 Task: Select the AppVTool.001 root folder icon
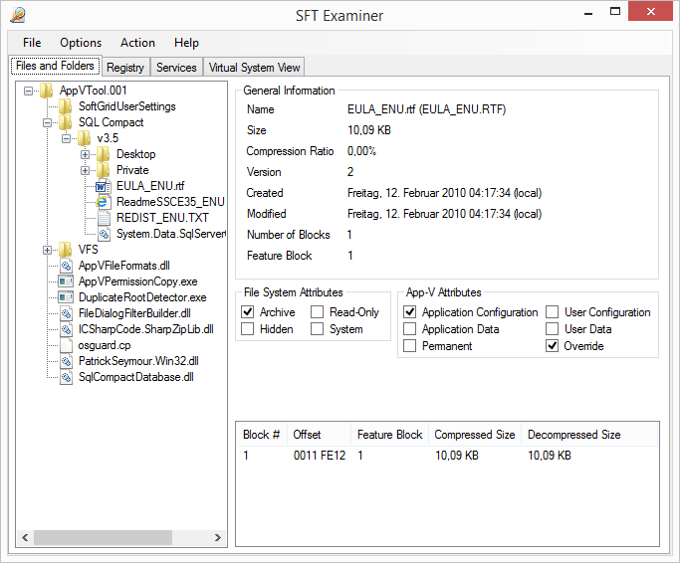(47, 91)
